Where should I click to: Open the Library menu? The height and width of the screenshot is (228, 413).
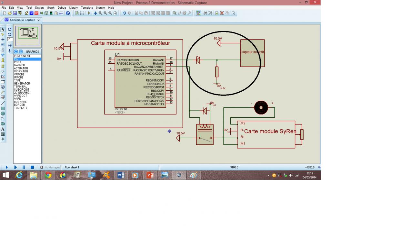(x=73, y=8)
